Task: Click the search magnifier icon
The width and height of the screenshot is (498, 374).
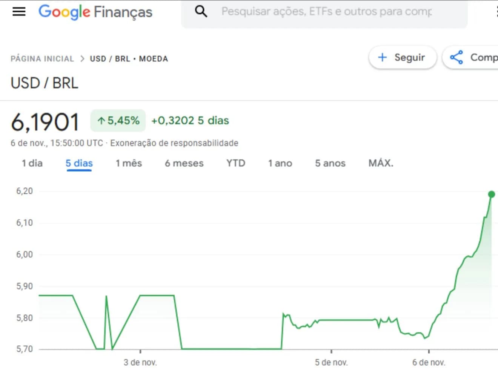Action: click(201, 11)
